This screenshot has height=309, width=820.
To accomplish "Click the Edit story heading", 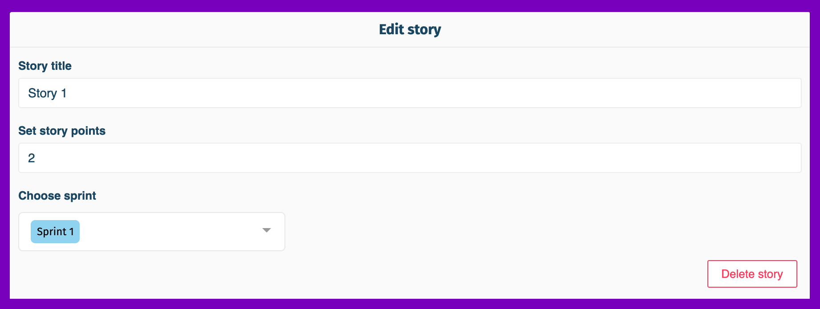I will pyautogui.click(x=410, y=29).
